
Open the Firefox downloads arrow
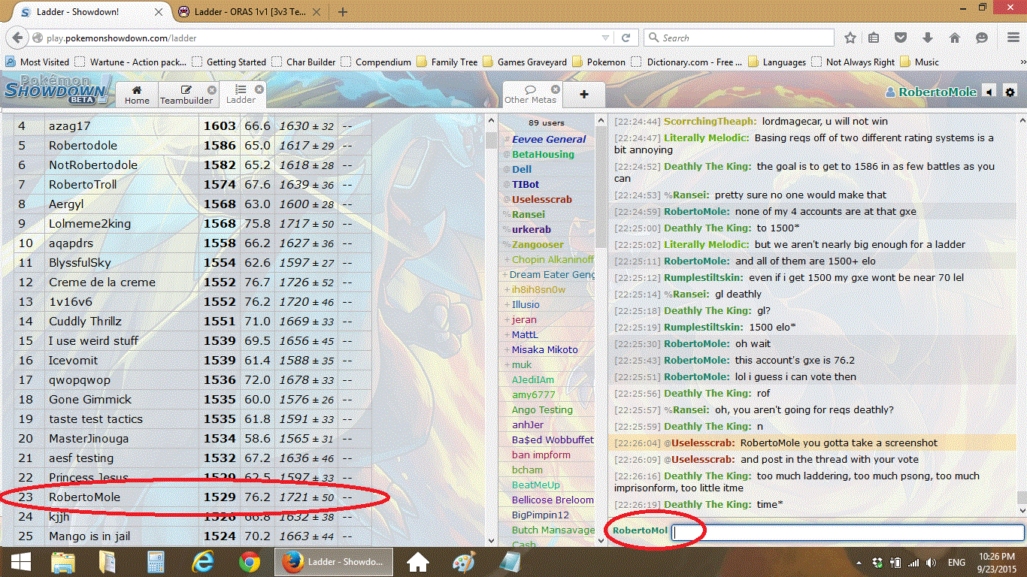(x=928, y=38)
